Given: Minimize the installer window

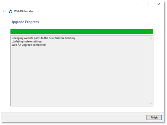Looking at the screenshot, I should (137, 4).
